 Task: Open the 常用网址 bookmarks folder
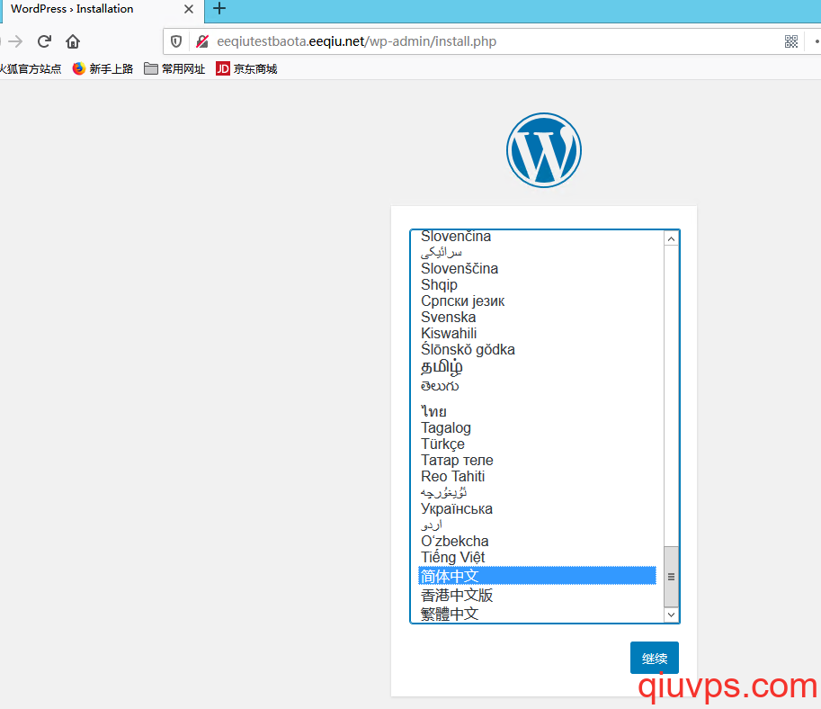tap(174, 68)
